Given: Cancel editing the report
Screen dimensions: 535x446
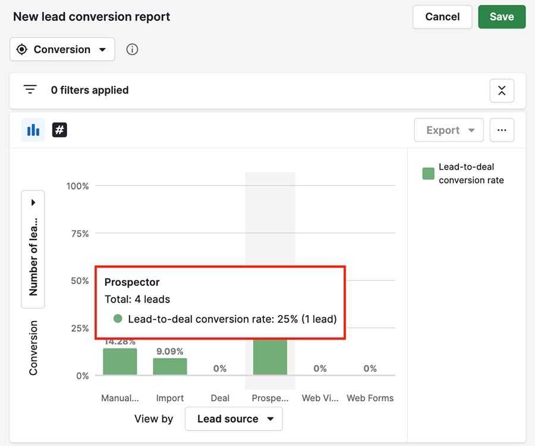Looking at the screenshot, I should [x=442, y=17].
